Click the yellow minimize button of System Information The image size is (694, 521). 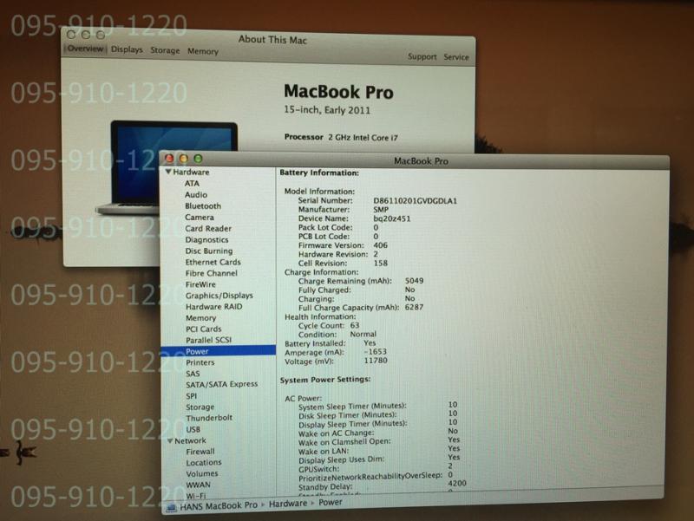coord(184,159)
